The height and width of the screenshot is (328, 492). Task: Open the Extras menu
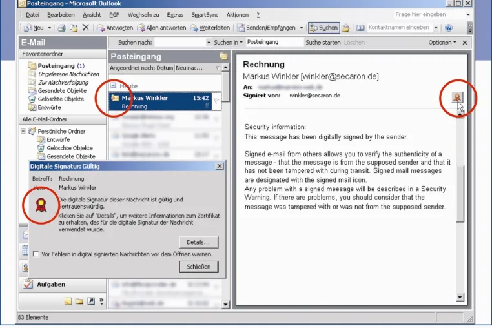tap(175, 15)
